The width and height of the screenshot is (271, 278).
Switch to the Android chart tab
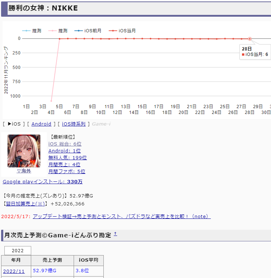[x=41, y=124]
